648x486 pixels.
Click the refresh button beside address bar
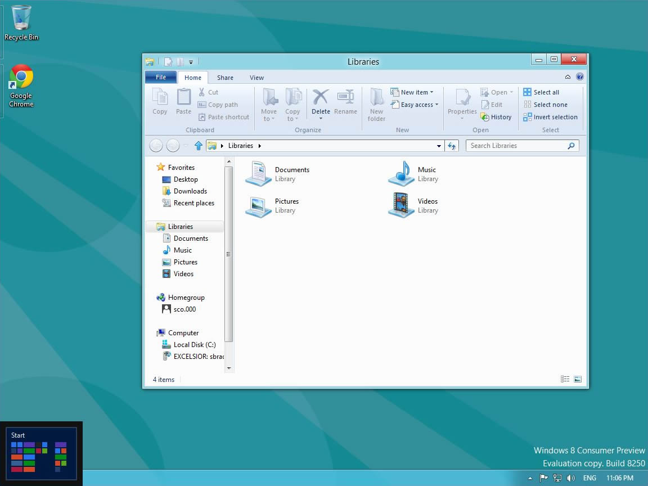pos(451,146)
